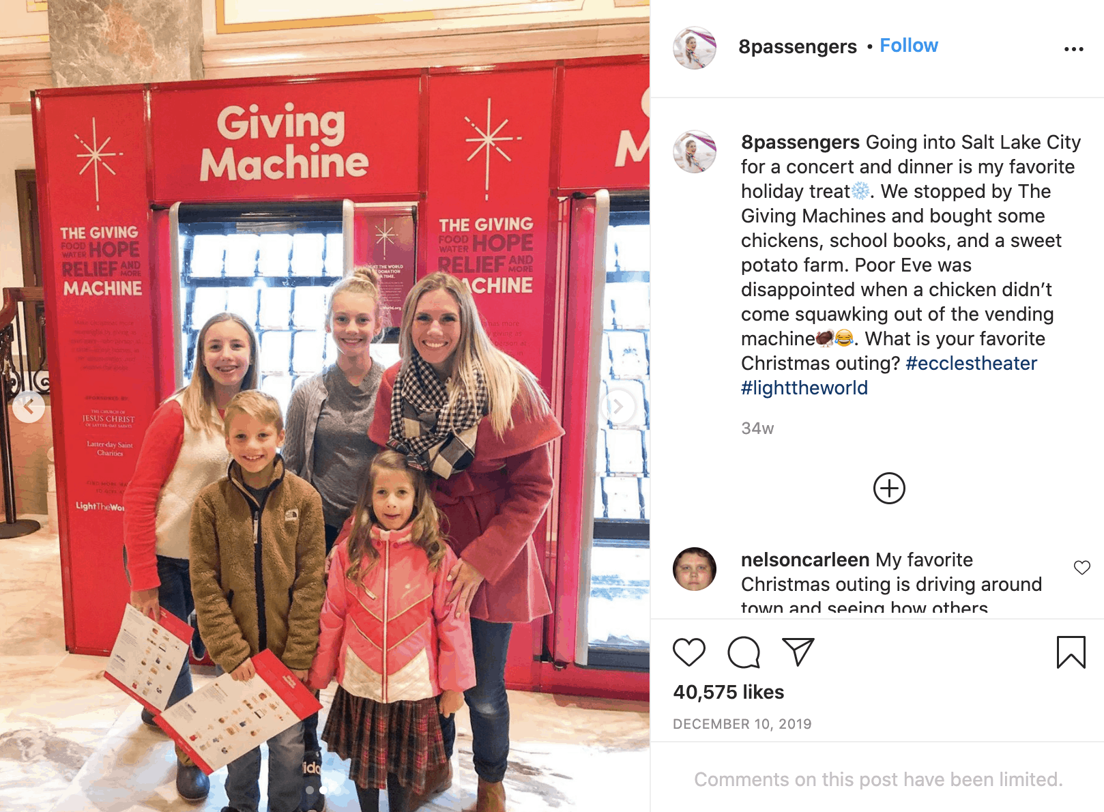This screenshot has height=812, width=1104.
Task: Open the nelsoncarleen username link
Action: (805, 560)
